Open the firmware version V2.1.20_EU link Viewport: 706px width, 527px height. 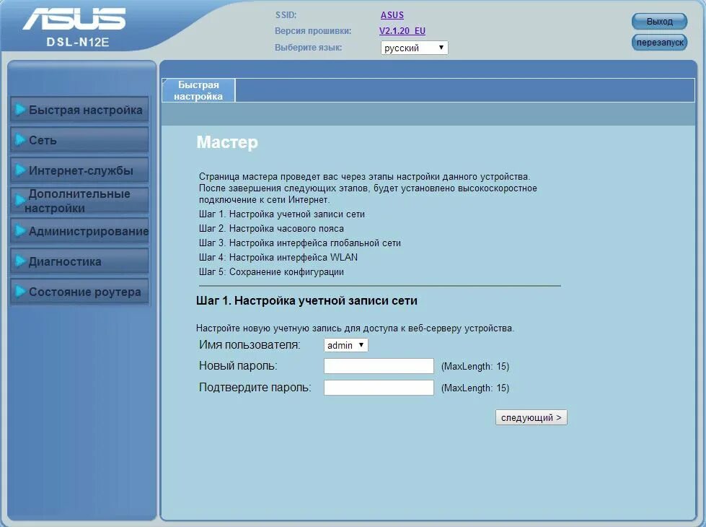tap(402, 30)
